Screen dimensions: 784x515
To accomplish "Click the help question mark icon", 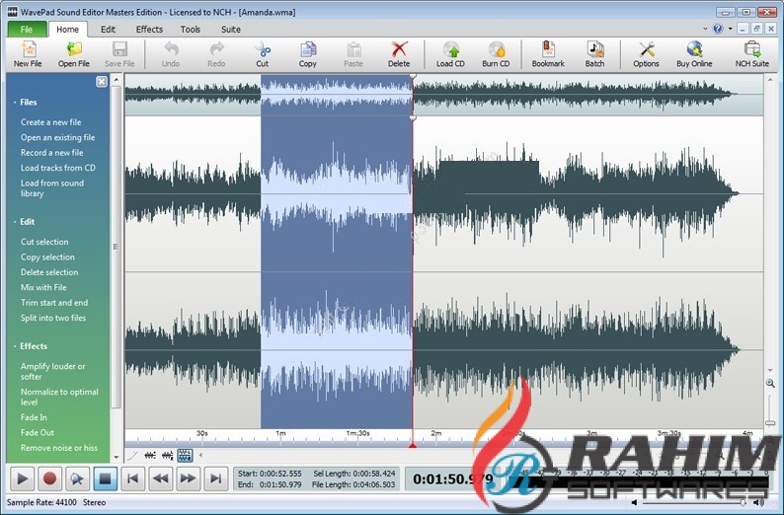I will pos(718,29).
